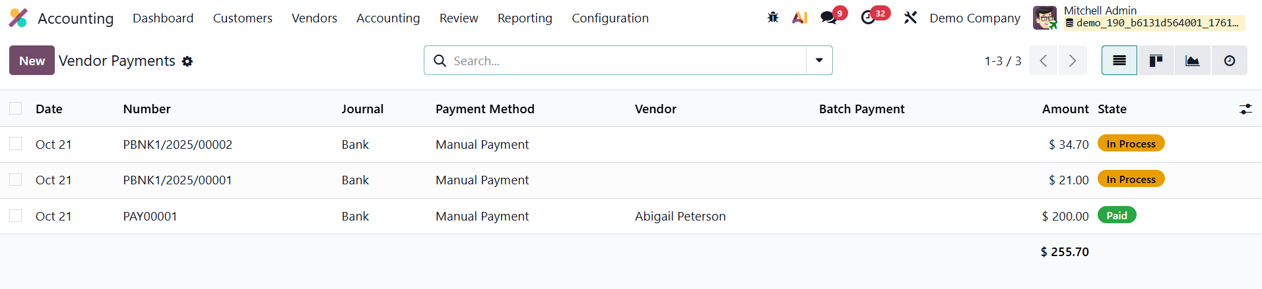Viewport: 1262px width, 289px height.
Task: Open optional columns settings toggle
Action: point(1245,109)
